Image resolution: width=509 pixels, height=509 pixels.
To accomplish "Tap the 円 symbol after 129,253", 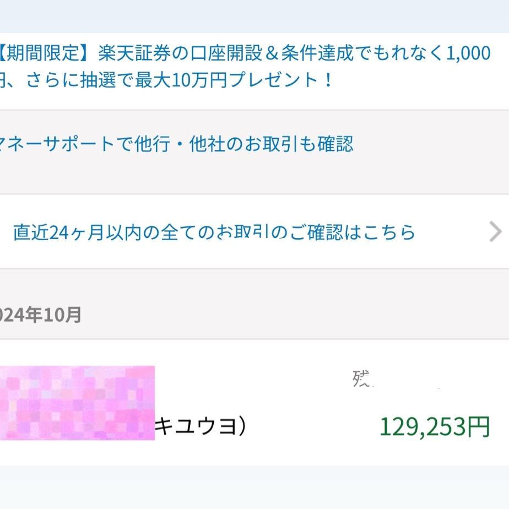I will point(479,426).
